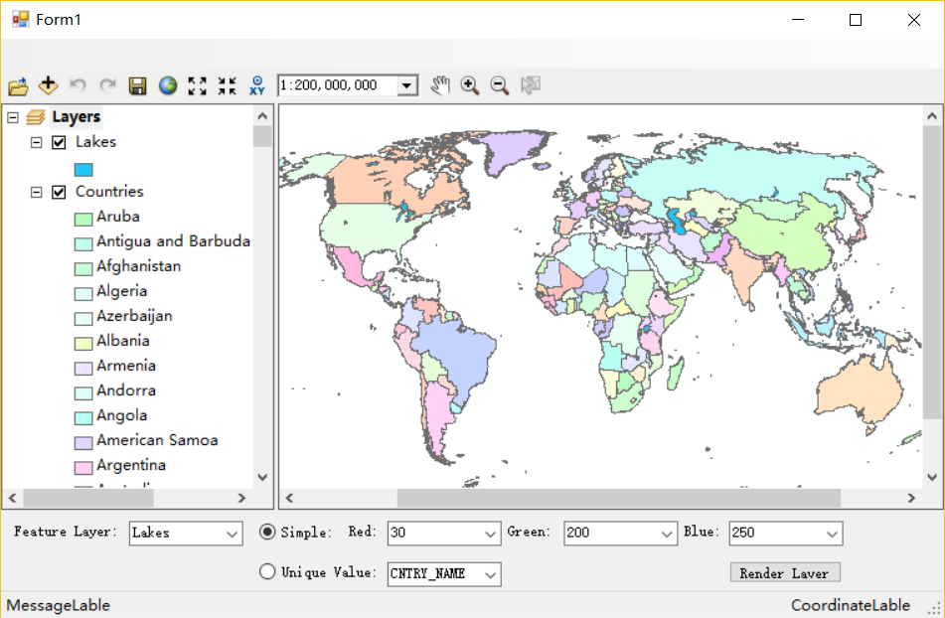
Task: Select the American Samoa legend entry
Action: point(157,440)
